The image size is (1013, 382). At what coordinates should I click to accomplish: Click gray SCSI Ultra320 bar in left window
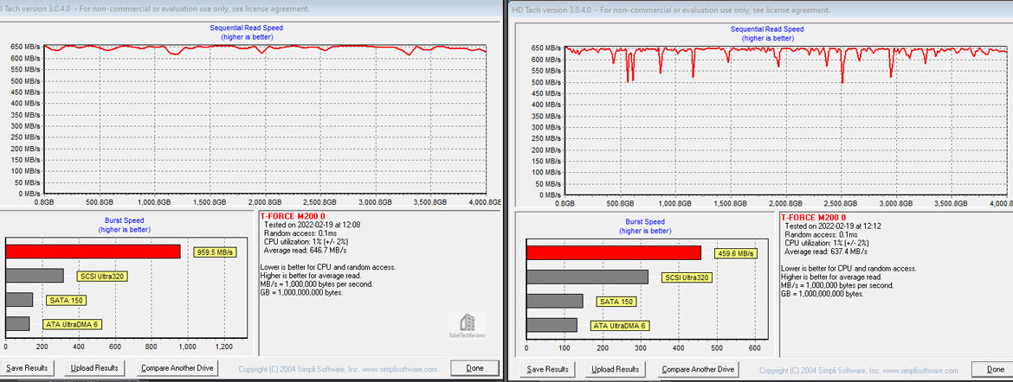[x=35, y=276]
